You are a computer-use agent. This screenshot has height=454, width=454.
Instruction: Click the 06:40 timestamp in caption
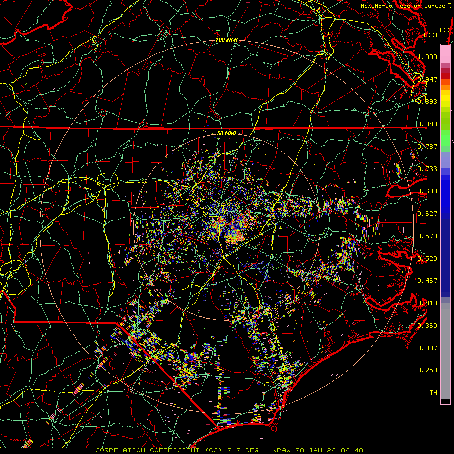pyautogui.click(x=352, y=450)
